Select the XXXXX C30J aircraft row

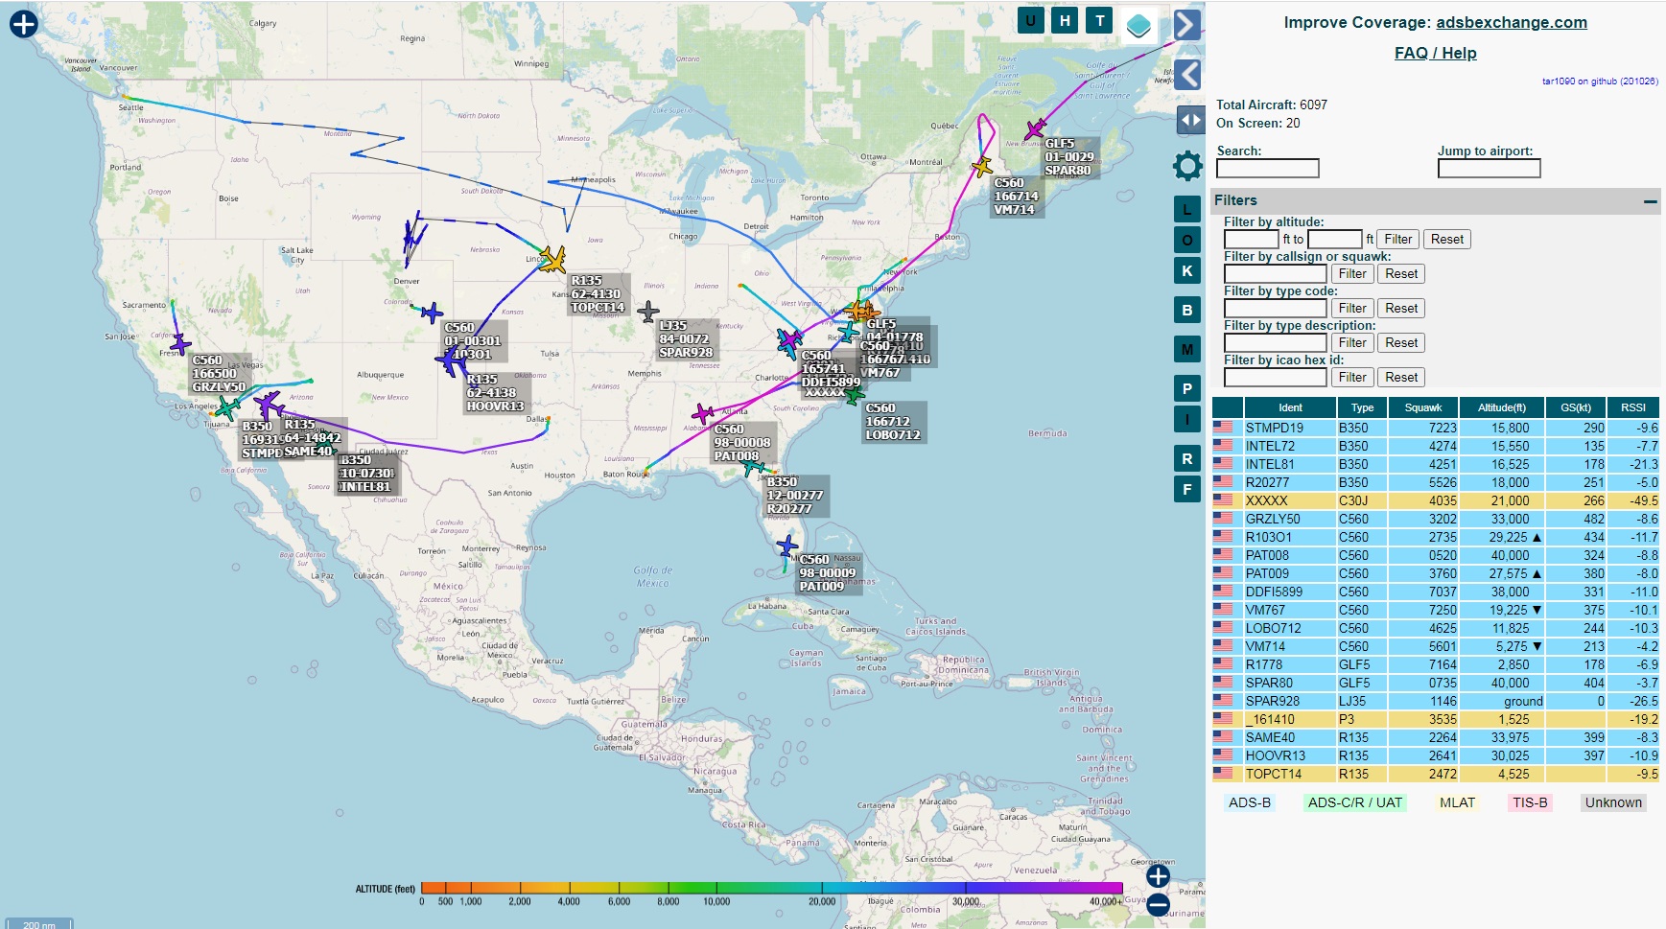point(1435,500)
